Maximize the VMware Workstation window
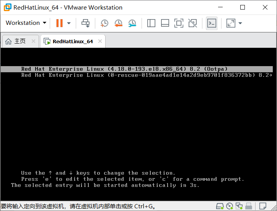 pos(243,7)
